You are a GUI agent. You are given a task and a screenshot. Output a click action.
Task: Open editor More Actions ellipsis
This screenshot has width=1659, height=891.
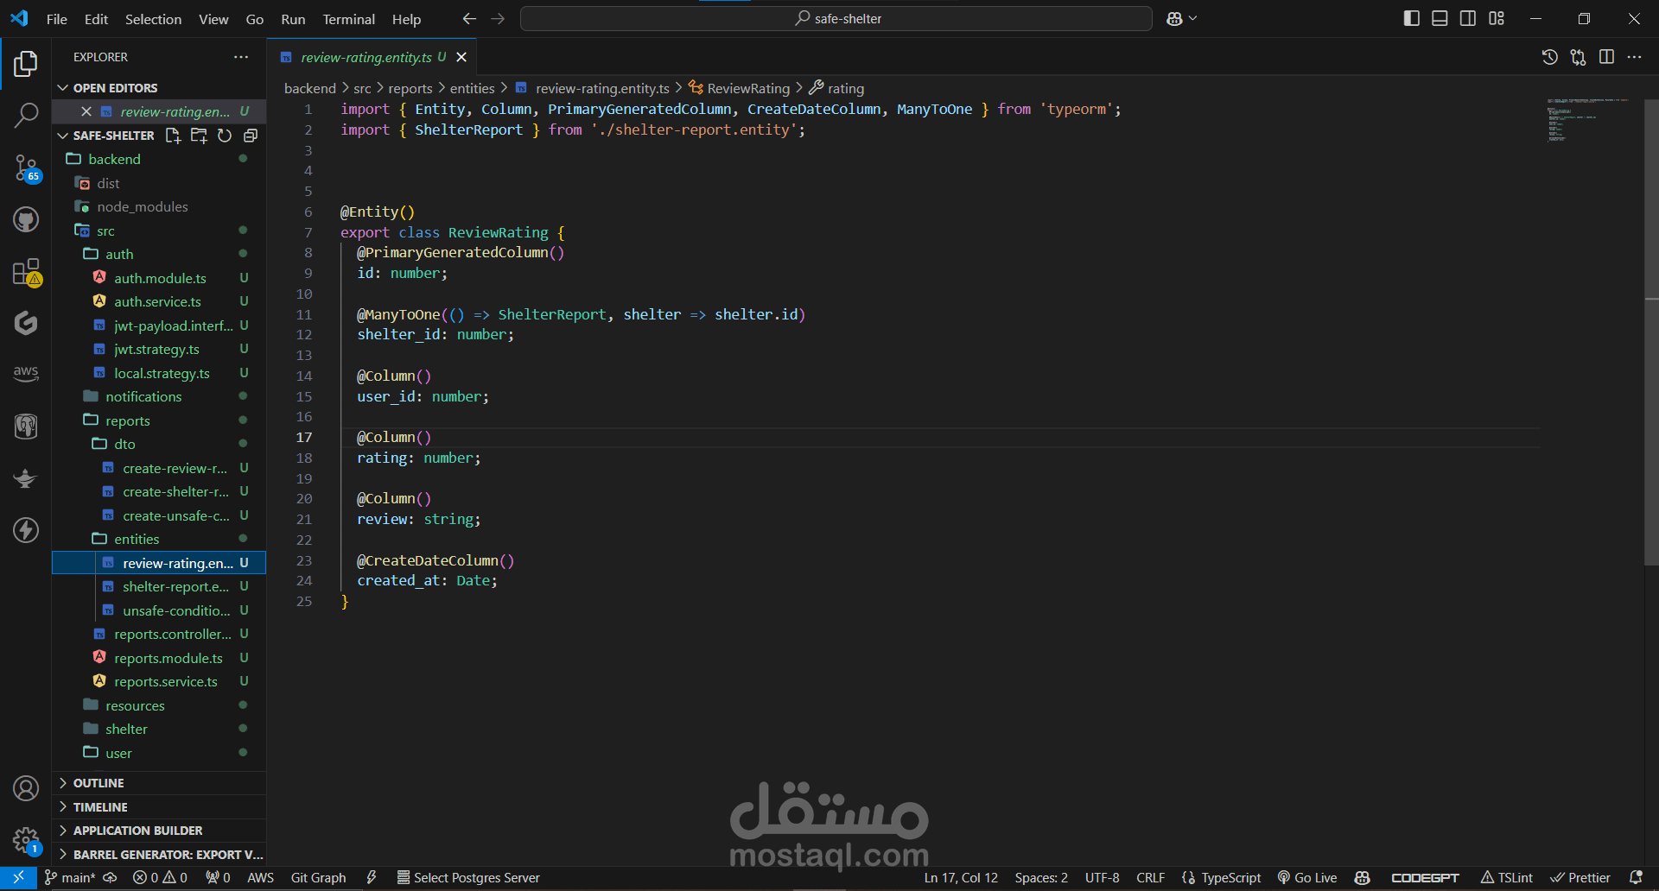pyautogui.click(x=1634, y=57)
